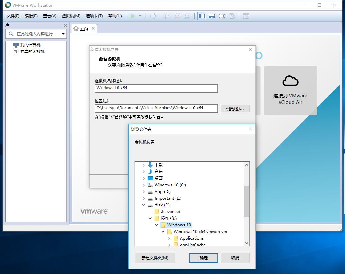Select the App (D:) drive

click(162, 192)
